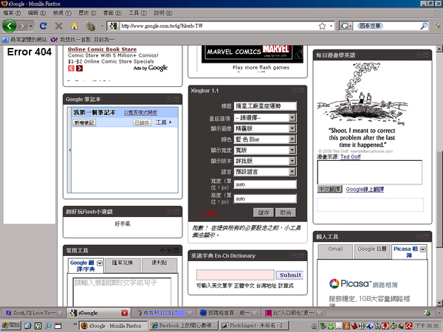Click Play more flash games text
The height and width of the screenshot is (332, 443).
(x=261, y=67)
